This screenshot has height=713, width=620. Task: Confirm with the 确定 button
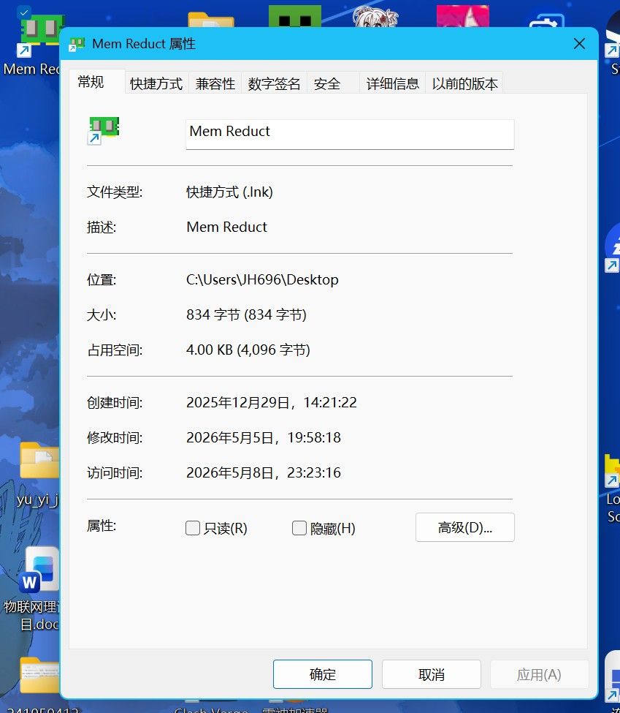click(323, 674)
